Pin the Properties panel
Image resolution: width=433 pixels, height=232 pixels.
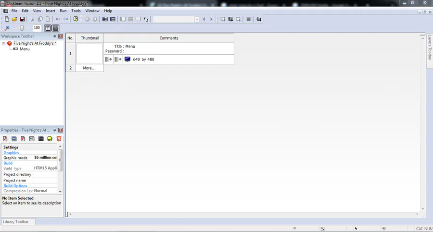[54, 130]
